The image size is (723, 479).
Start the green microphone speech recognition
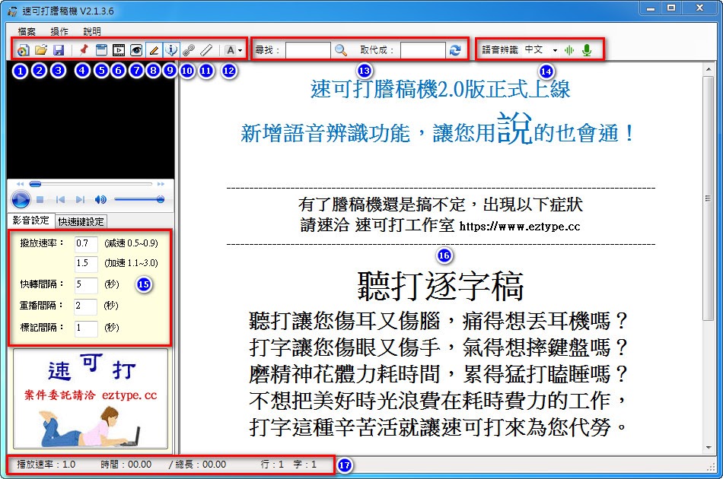[x=587, y=49]
